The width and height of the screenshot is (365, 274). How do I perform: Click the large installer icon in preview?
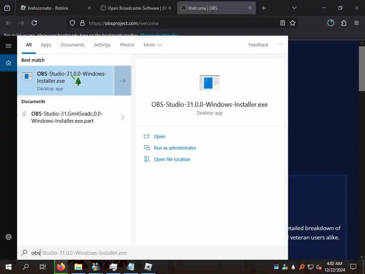(210, 82)
